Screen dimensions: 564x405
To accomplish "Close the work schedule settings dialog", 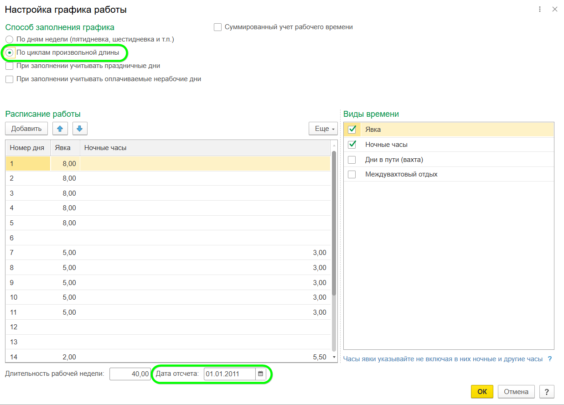I will tap(554, 9).
